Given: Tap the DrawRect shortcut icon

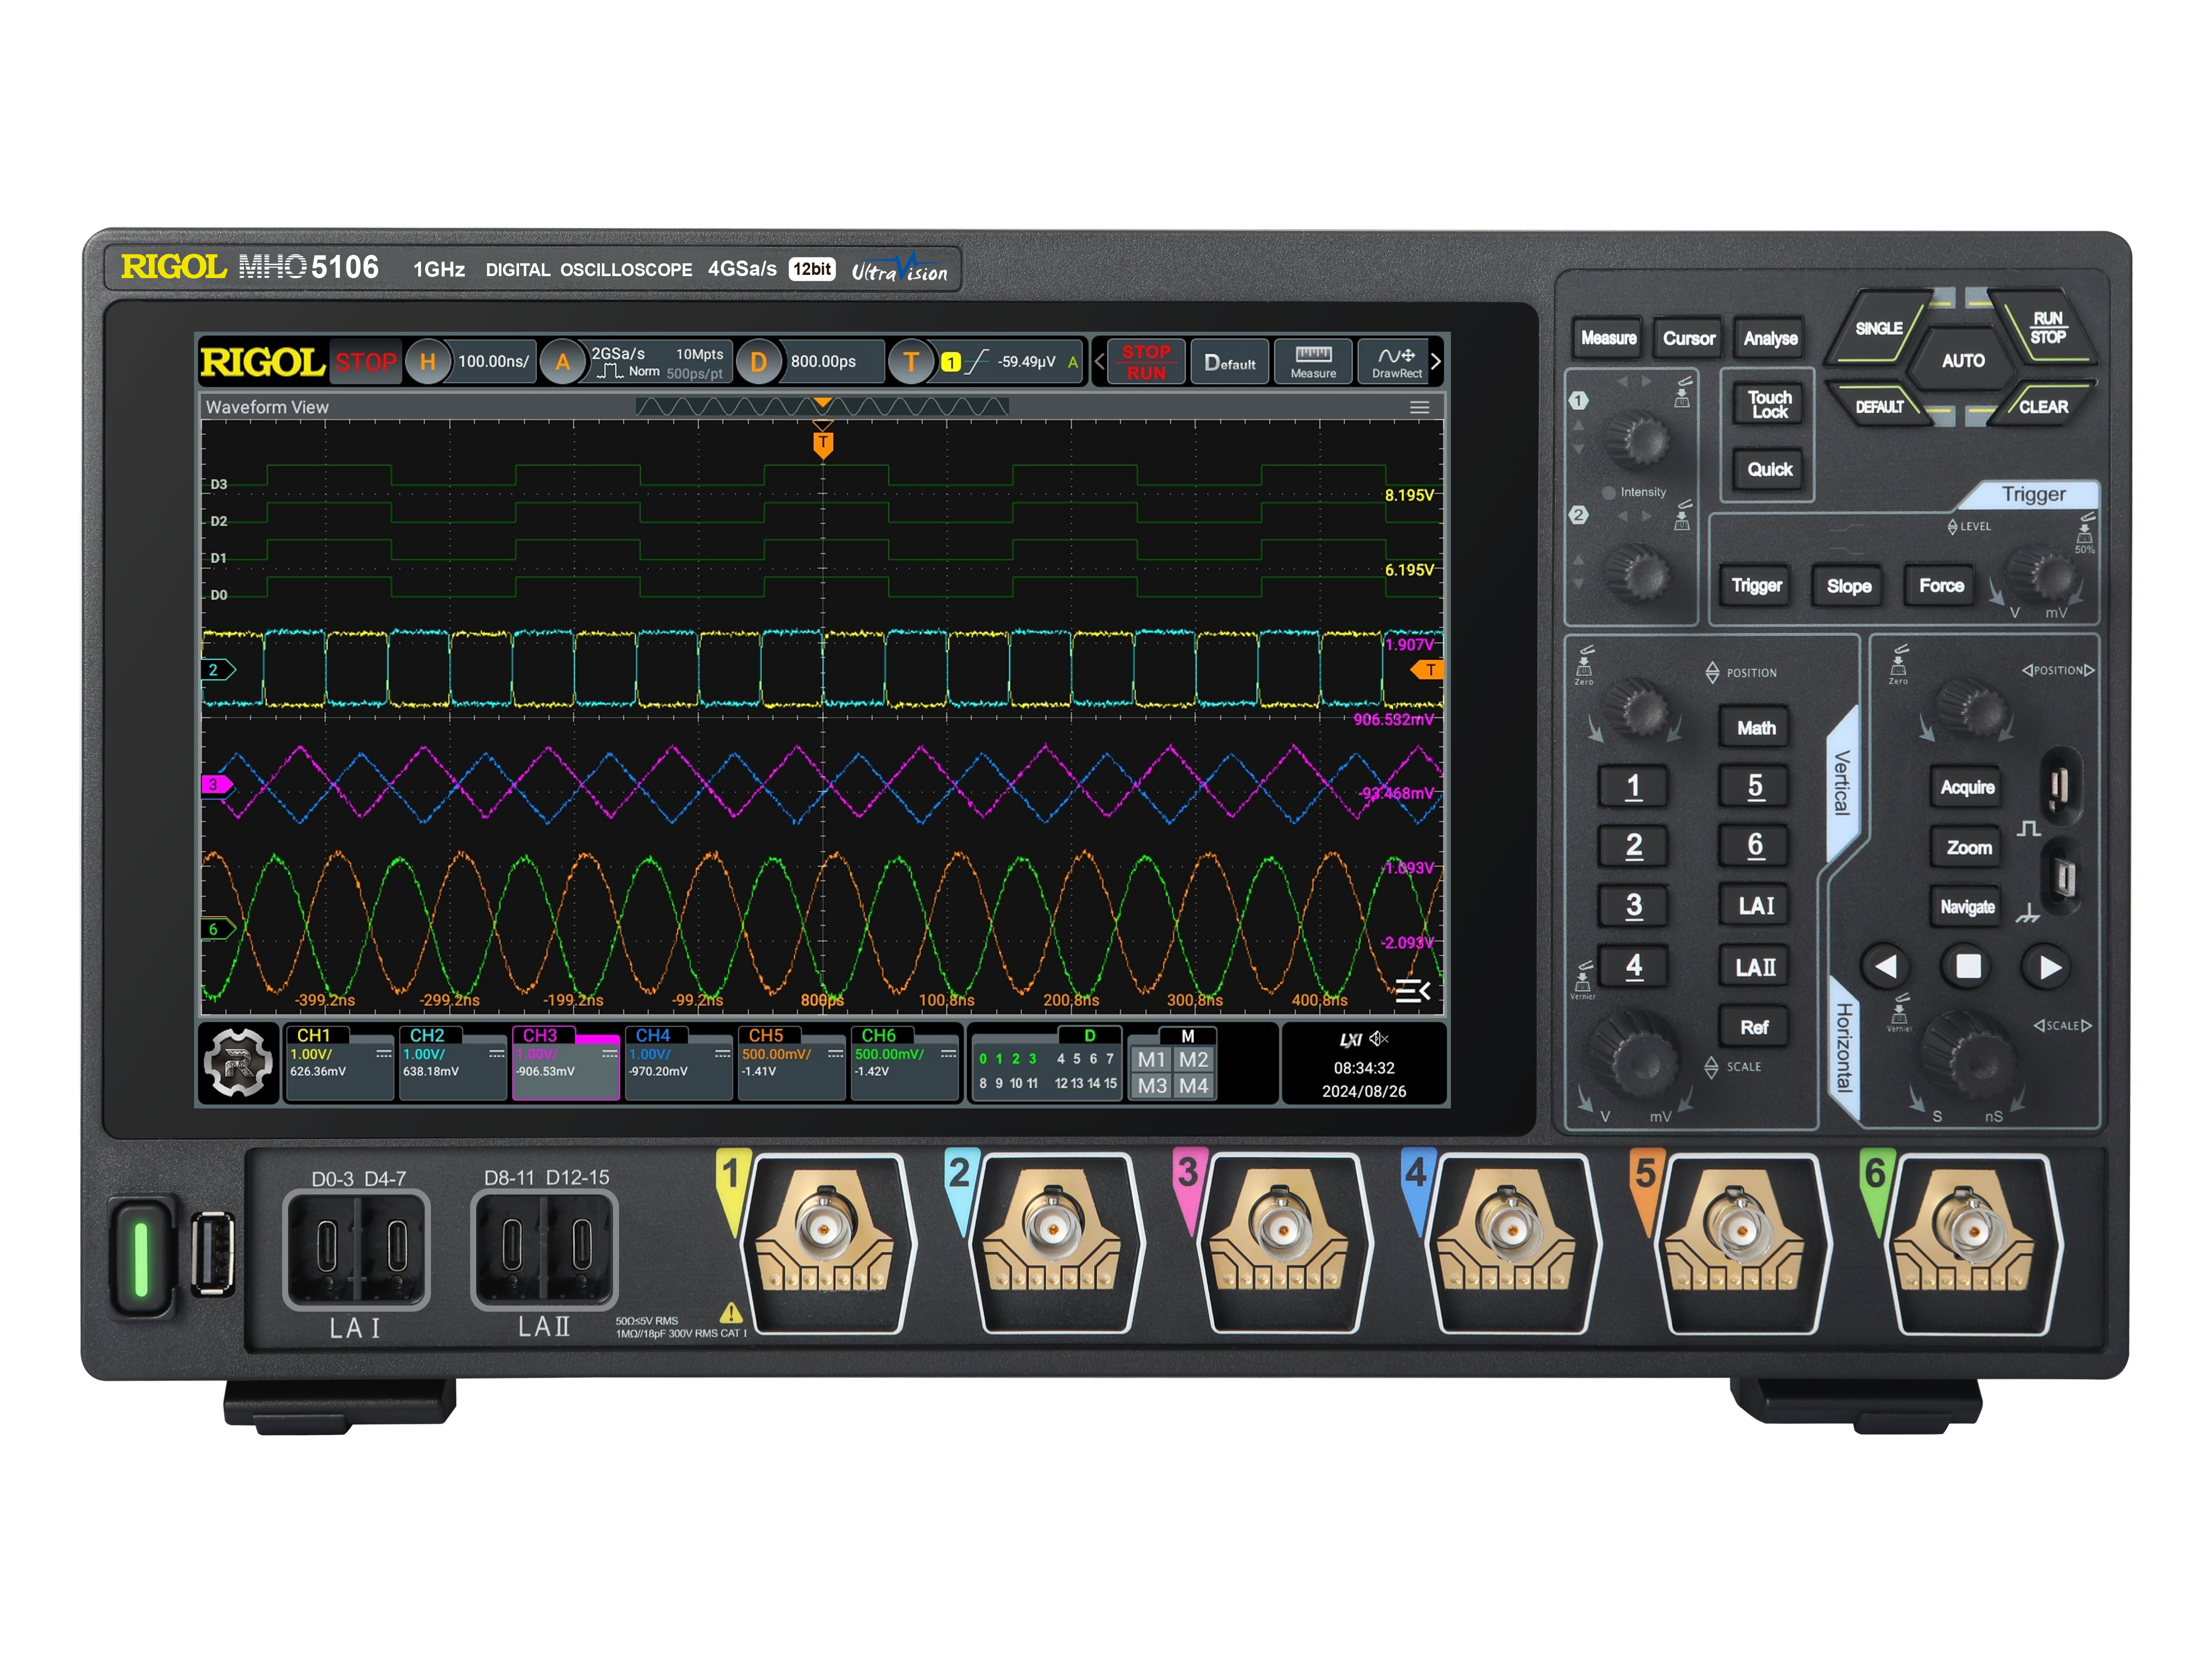Looking at the screenshot, I should click(1396, 362).
